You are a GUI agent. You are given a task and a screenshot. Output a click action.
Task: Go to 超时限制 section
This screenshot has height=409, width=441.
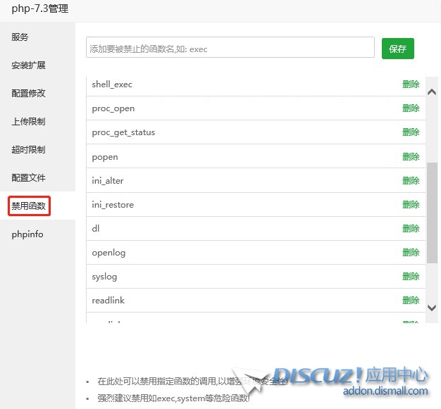coord(28,150)
